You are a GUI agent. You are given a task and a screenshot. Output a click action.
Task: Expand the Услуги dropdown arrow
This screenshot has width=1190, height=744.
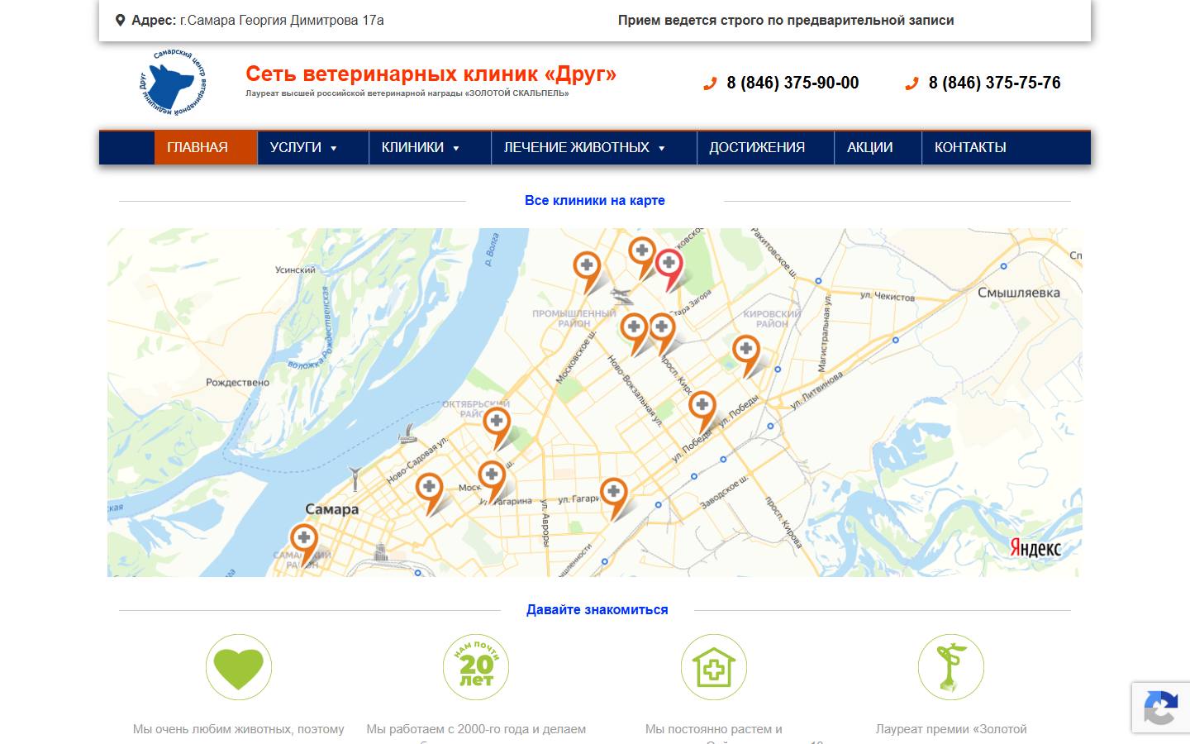334,149
